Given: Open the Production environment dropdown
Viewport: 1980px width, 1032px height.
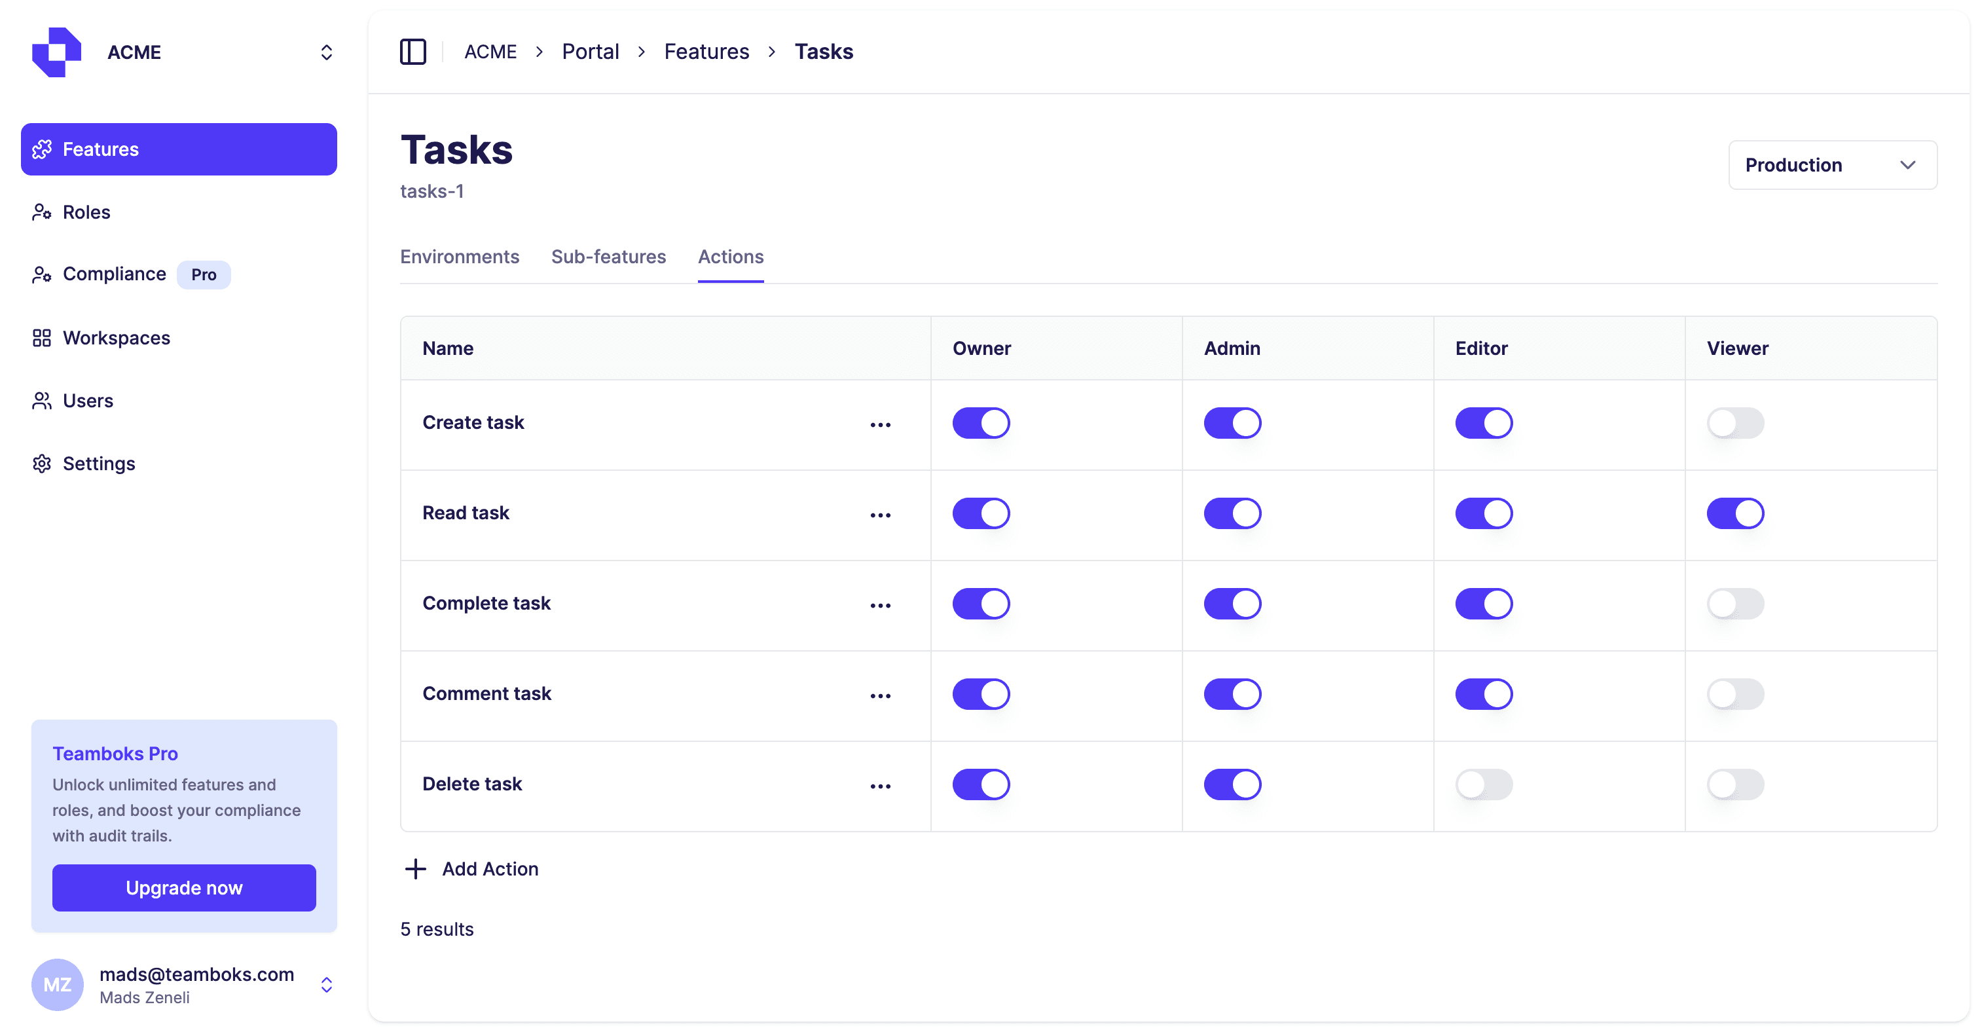Looking at the screenshot, I should (1831, 165).
